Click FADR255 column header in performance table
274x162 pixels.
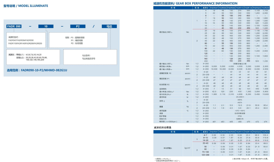point(265,8)
